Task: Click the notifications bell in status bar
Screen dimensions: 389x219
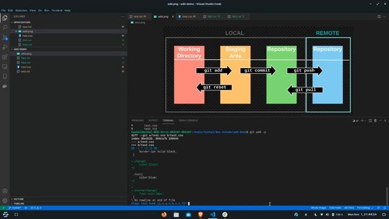Action: click(385, 208)
